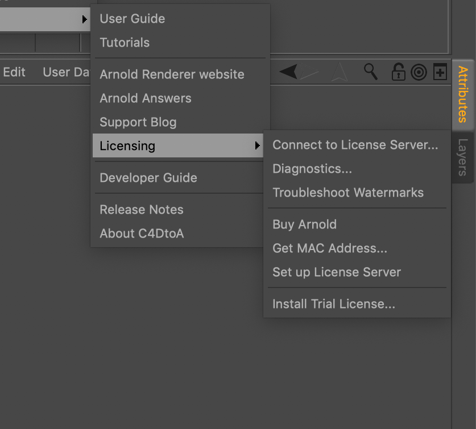Choose About C4DtoA
The image size is (476, 429).
click(x=178, y=234)
